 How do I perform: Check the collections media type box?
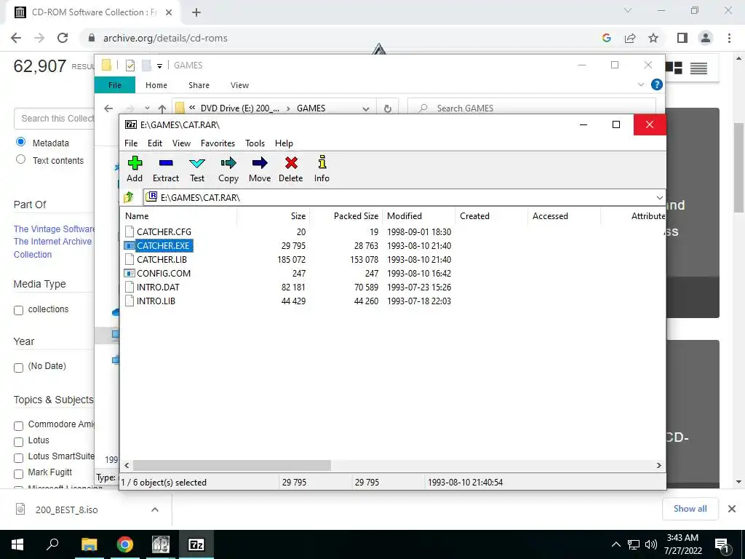click(x=18, y=310)
